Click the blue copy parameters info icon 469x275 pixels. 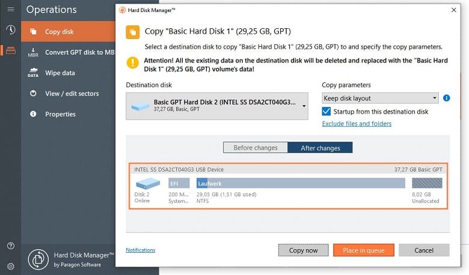(446, 98)
